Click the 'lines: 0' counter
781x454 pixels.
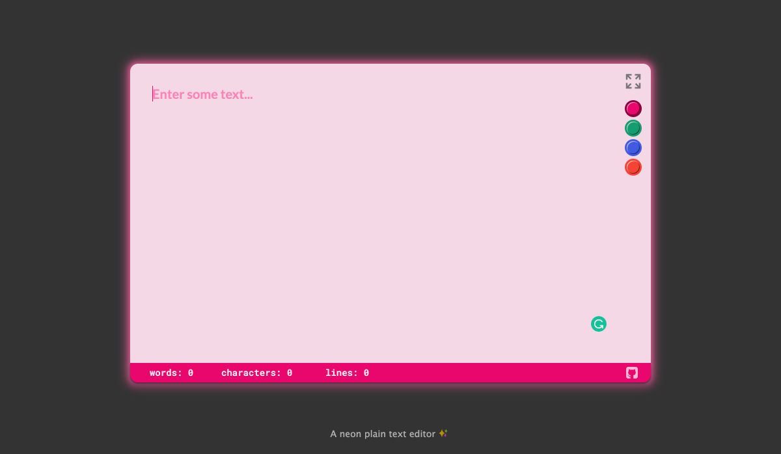tap(347, 373)
